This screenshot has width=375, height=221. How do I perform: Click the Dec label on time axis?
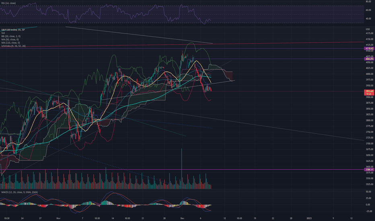[182, 218]
